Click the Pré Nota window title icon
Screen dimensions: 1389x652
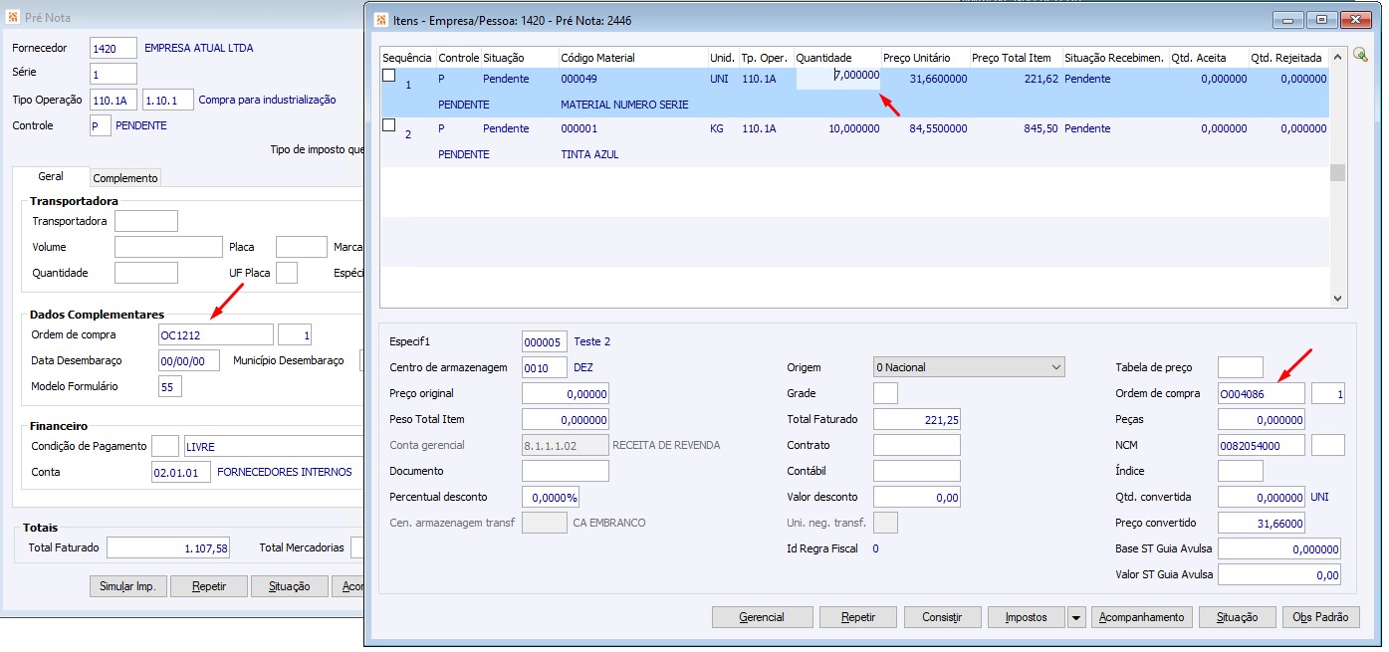tap(12, 18)
